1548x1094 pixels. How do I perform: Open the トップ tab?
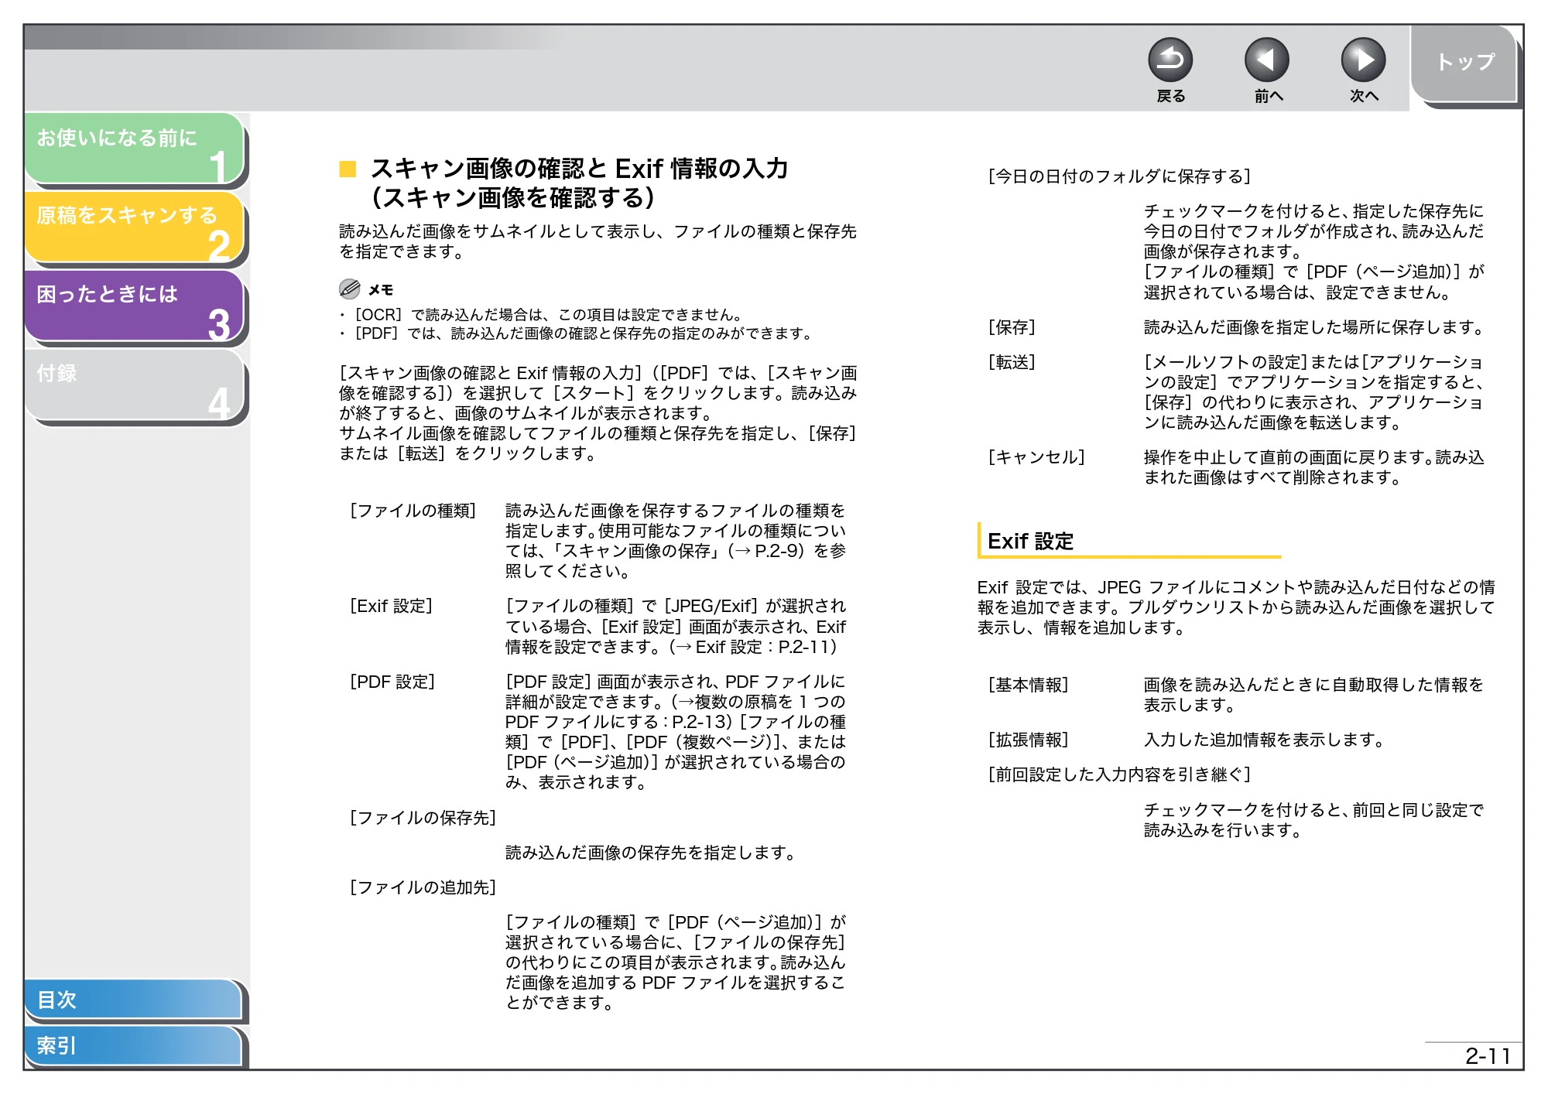point(1464,63)
